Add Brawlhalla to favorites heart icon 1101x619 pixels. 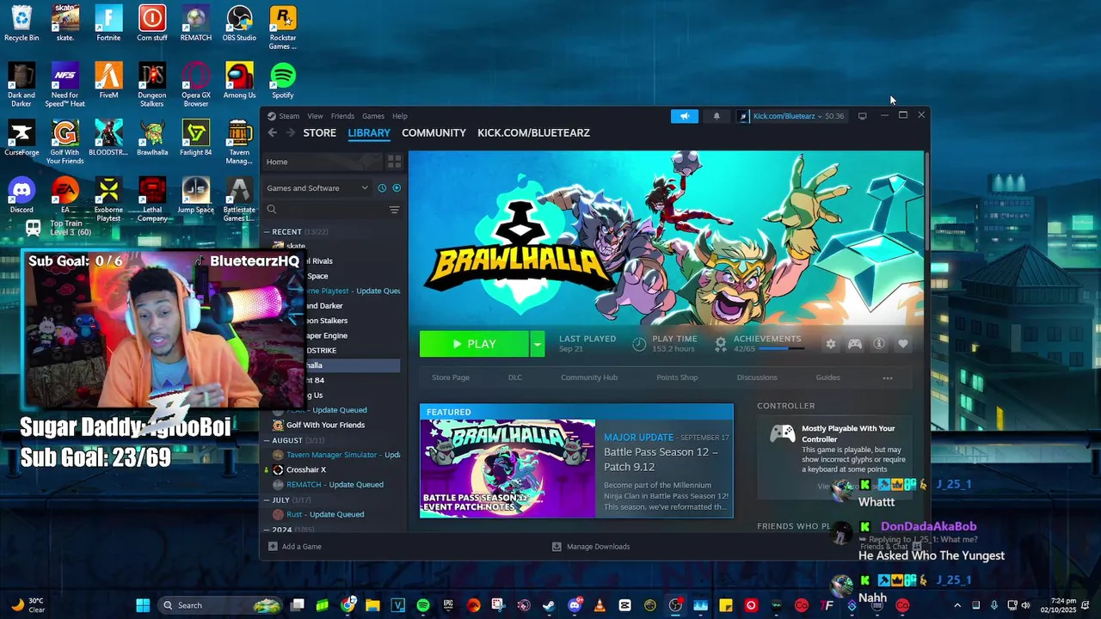(902, 344)
